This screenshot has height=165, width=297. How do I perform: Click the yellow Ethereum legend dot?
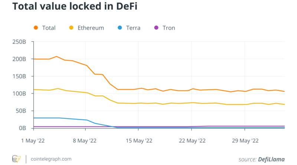pos(72,28)
